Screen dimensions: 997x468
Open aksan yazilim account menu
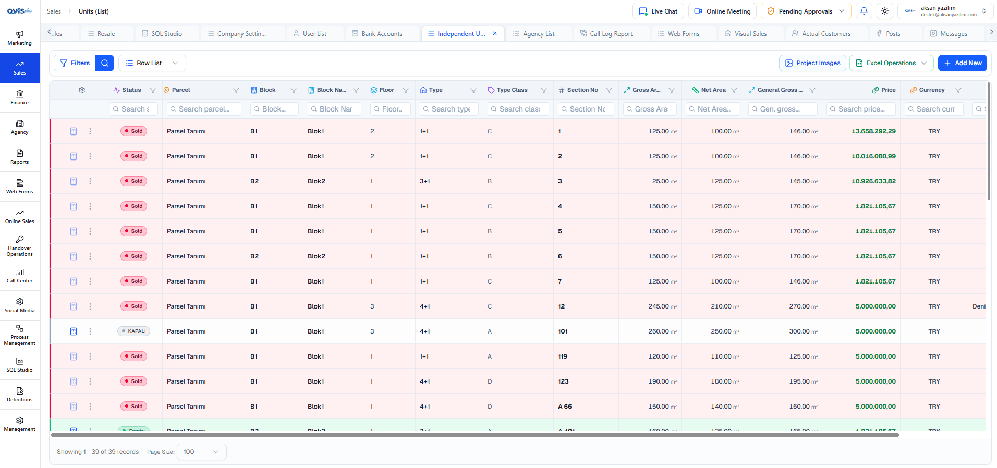click(945, 11)
